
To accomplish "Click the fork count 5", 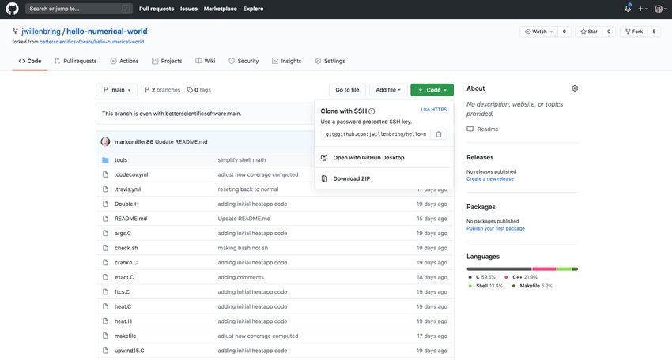I will (654, 32).
